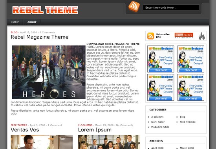The width and height of the screenshot is (216, 149).
Task: Open the Blog category label above Rebel Magazine Theme
Action: click(14, 32)
